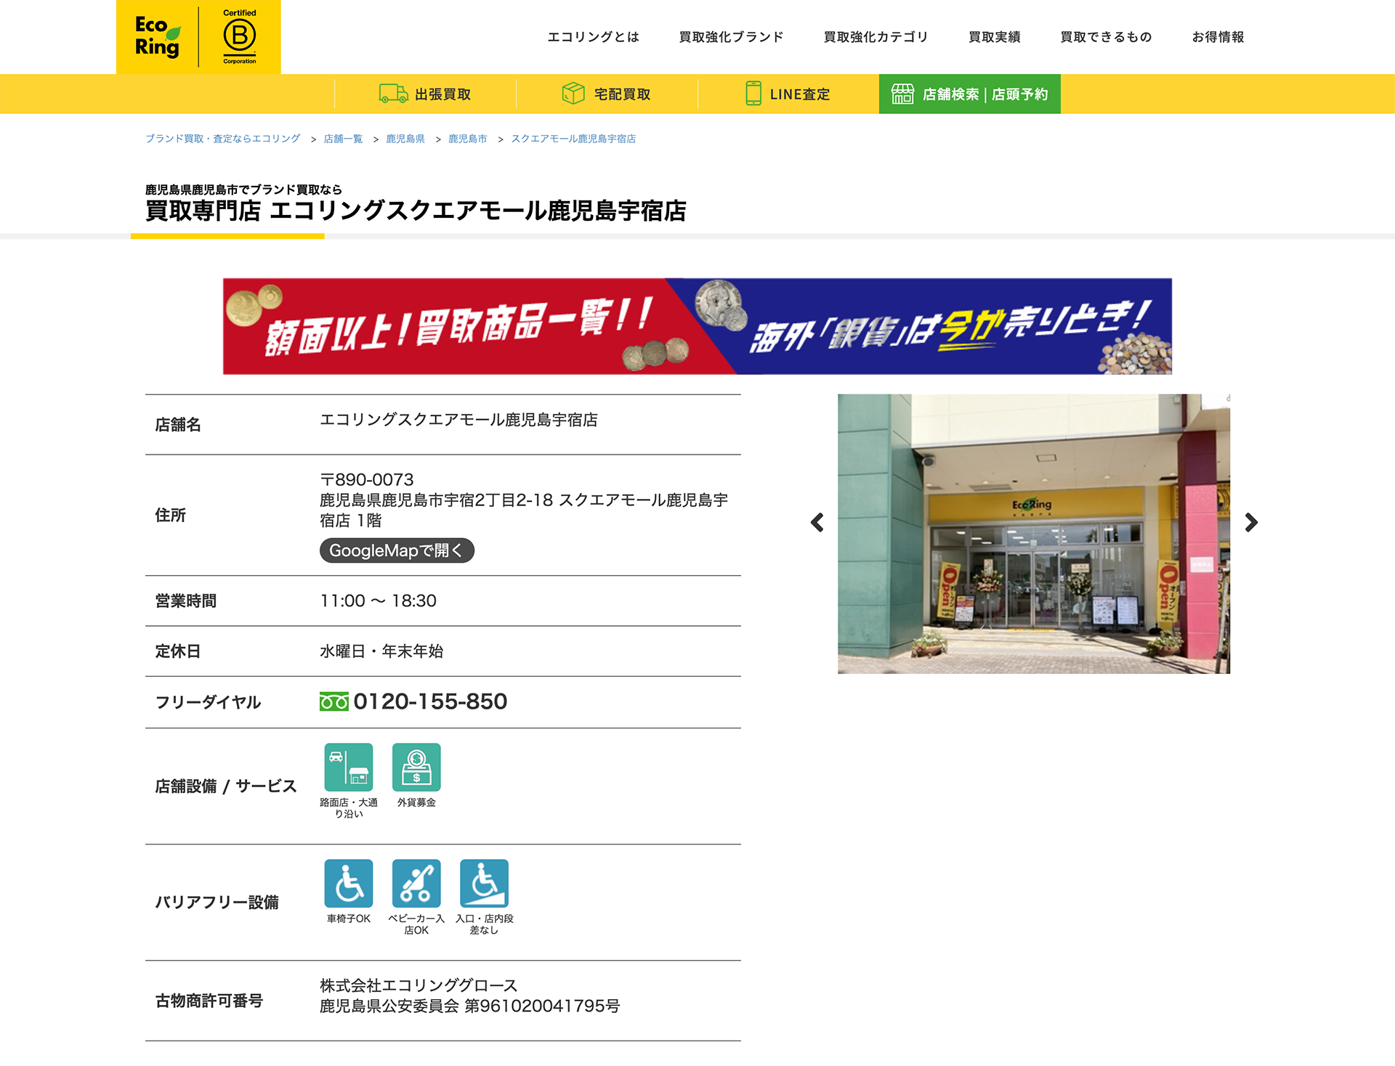Open the 額面以上！買取商品一覧 coin banner
The height and width of the screenshot is (1066, 1395).
tap(697, 326)
